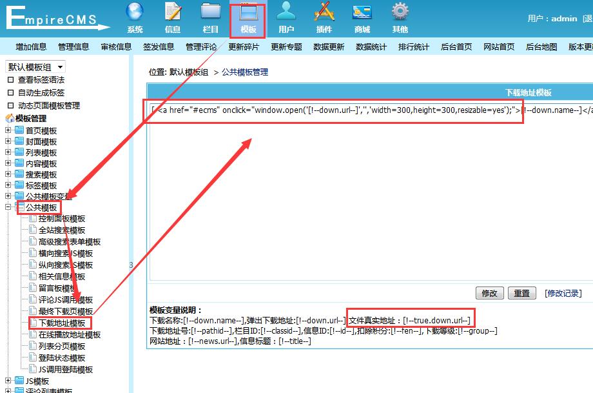Screen dimensions: 593x393
Task: Click 数据更新 in the top menu bar
Action: tap(329, 47)
